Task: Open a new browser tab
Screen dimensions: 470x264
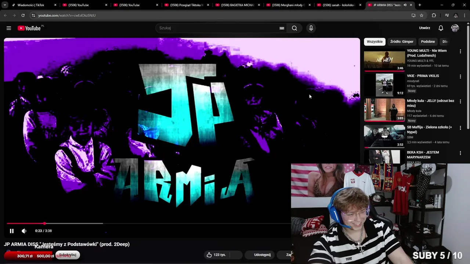Action: (420, 5)
